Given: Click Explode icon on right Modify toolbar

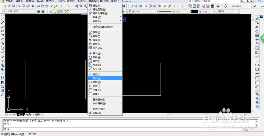Looking at the screenshot, I should [x=257, y=87].
